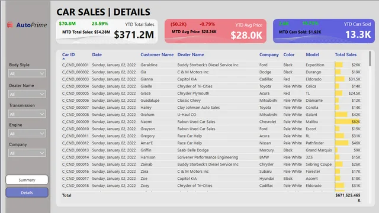Click the Company column header in table
Image resolution: width=379 pixels, height=213 pixels.
coord(269,54)
